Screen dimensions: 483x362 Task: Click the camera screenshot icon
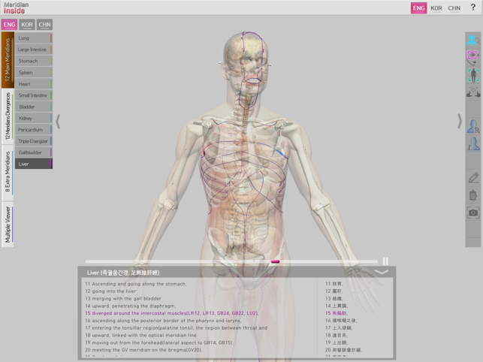coord(473,213)
